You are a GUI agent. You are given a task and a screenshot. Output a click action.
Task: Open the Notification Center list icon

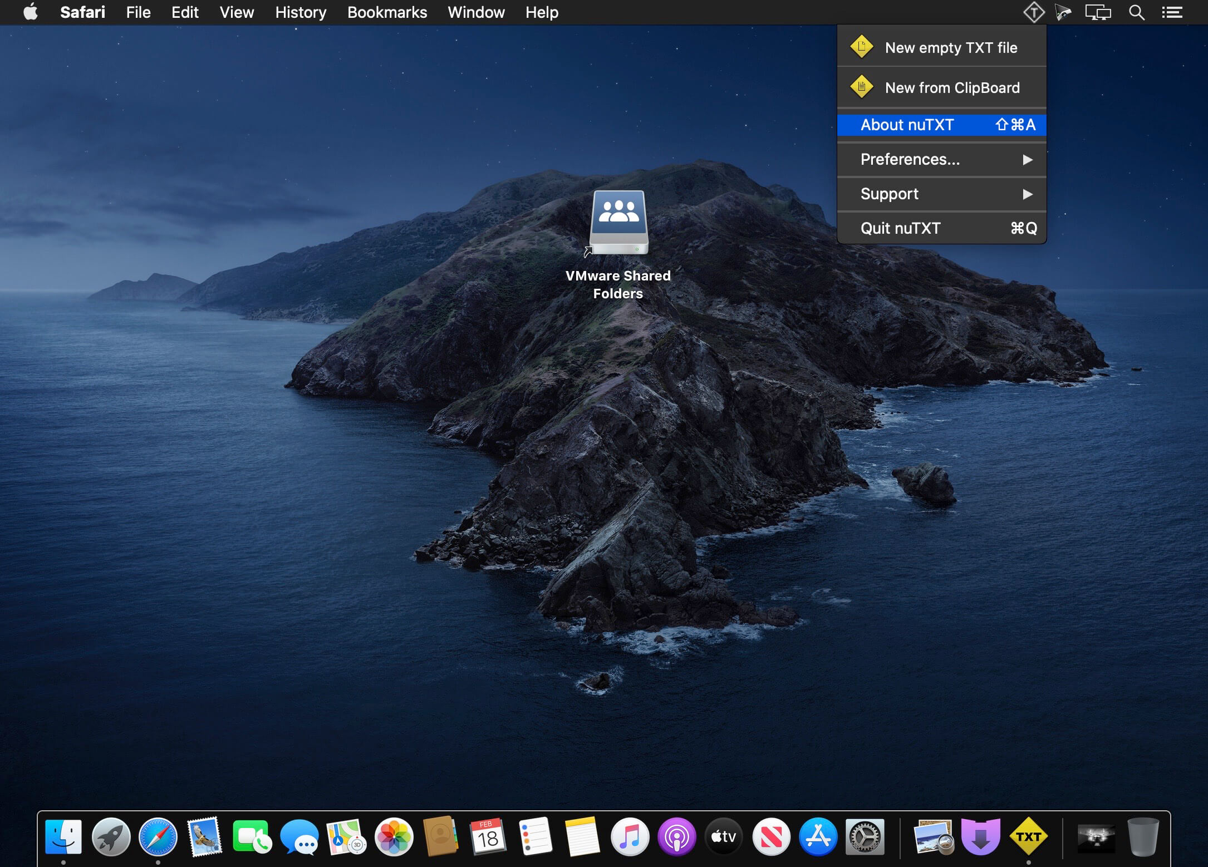[x=1172, y=12]
